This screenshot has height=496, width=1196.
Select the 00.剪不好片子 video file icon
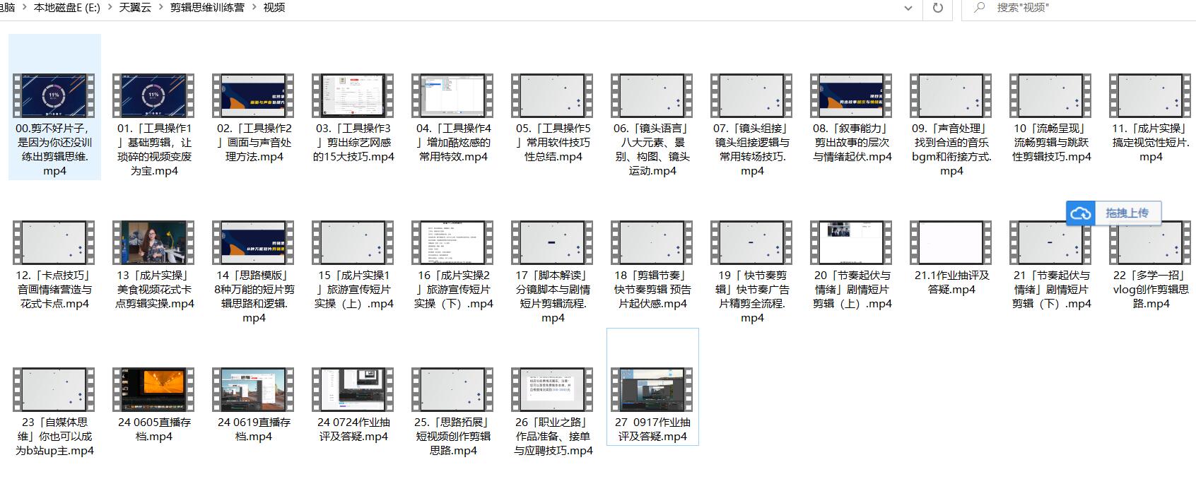coord(54,95)
